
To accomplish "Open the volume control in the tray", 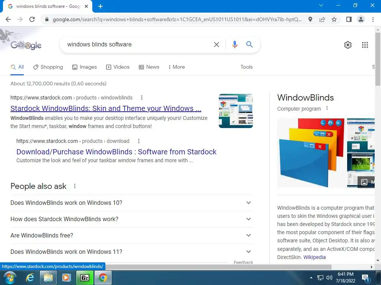I will click(x=329, y=278).
